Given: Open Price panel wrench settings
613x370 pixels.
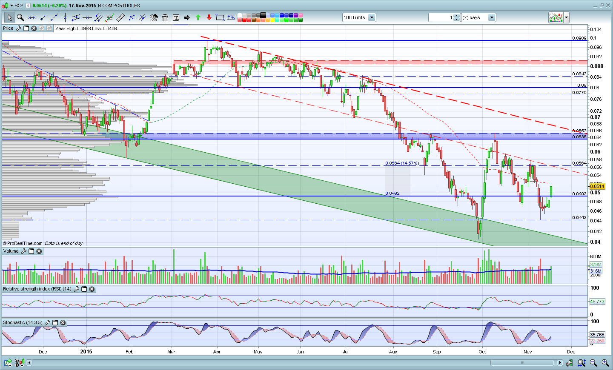Looking at the screenshot, I should (18, 28).
